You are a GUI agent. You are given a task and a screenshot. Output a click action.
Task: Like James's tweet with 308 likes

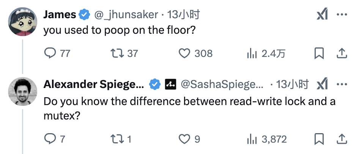point(184,53)
